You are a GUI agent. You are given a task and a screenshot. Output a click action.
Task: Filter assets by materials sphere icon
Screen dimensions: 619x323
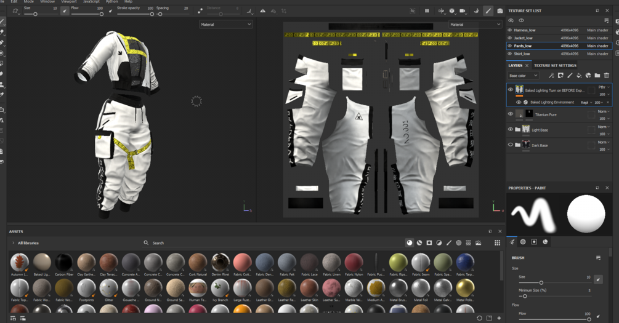[410, 243]
